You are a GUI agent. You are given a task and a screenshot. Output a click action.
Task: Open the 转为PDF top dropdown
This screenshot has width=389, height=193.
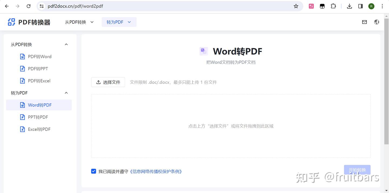point(119,22)
